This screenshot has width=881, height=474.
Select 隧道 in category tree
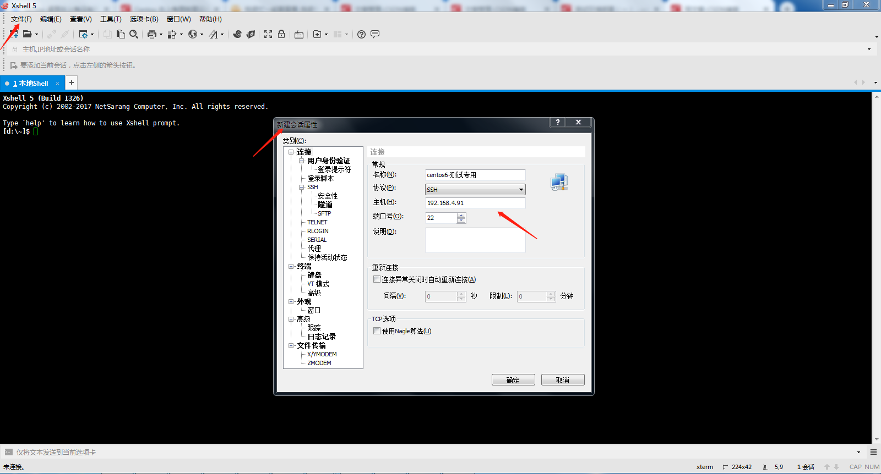(x=325, y=205)
